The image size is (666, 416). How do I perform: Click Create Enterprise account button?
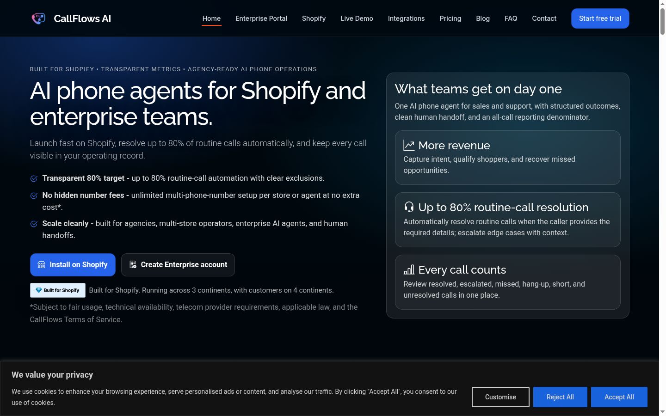click(x=178, y=265)
